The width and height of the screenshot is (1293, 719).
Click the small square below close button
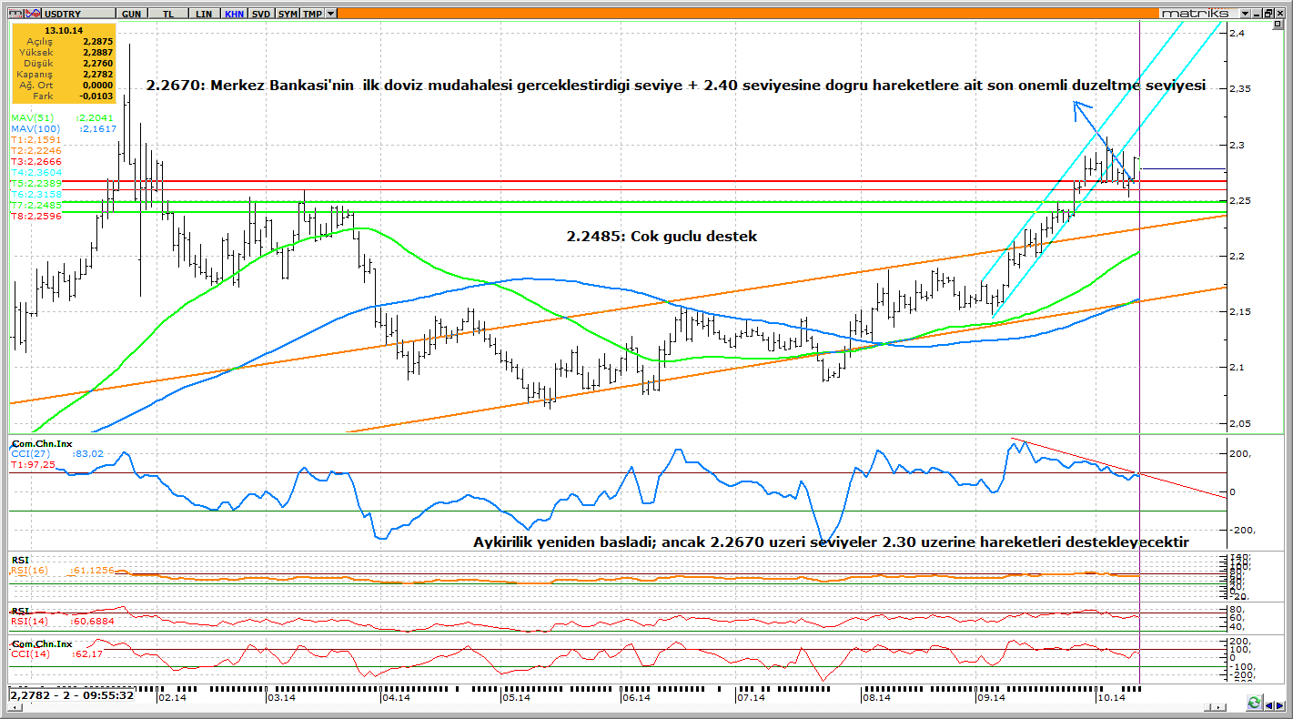pyautogui.click(x=1278, y=24)
